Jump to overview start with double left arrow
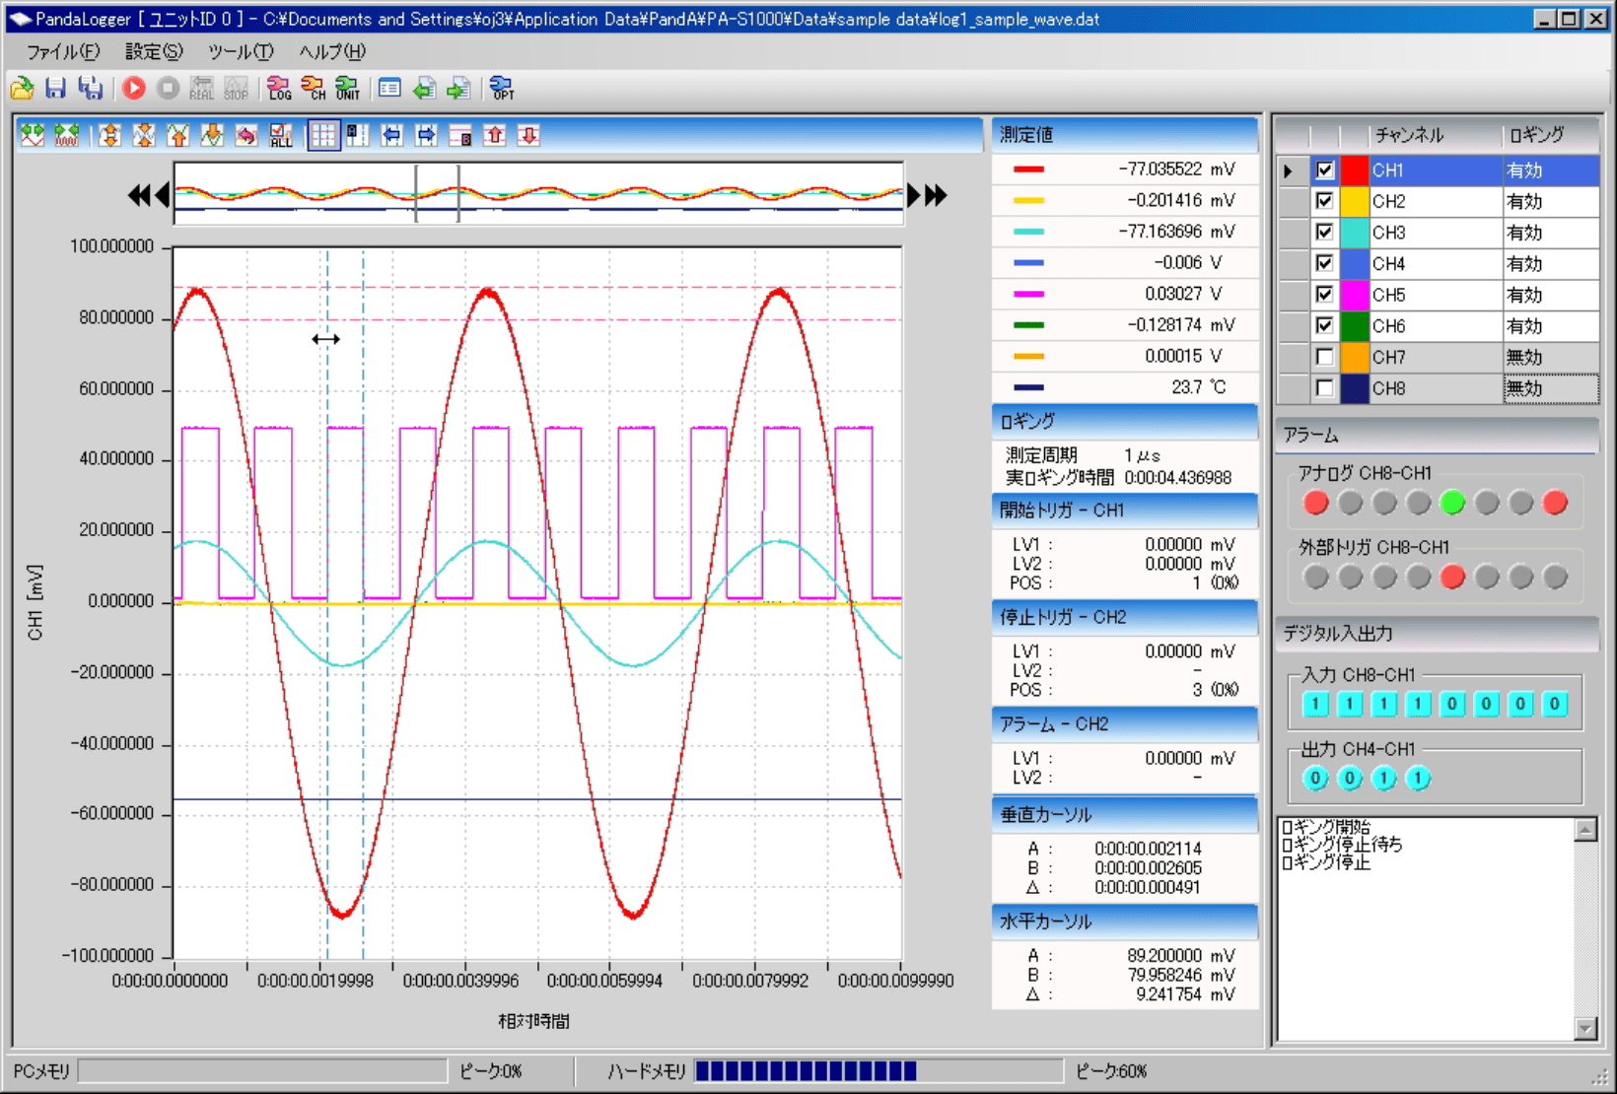 139,195
